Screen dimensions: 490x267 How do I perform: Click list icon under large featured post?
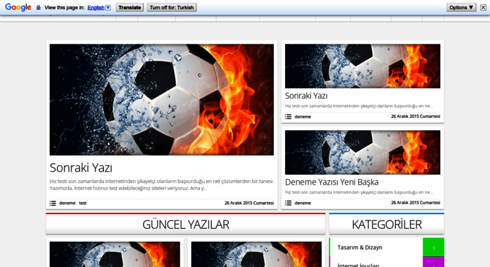coord(53,203)
